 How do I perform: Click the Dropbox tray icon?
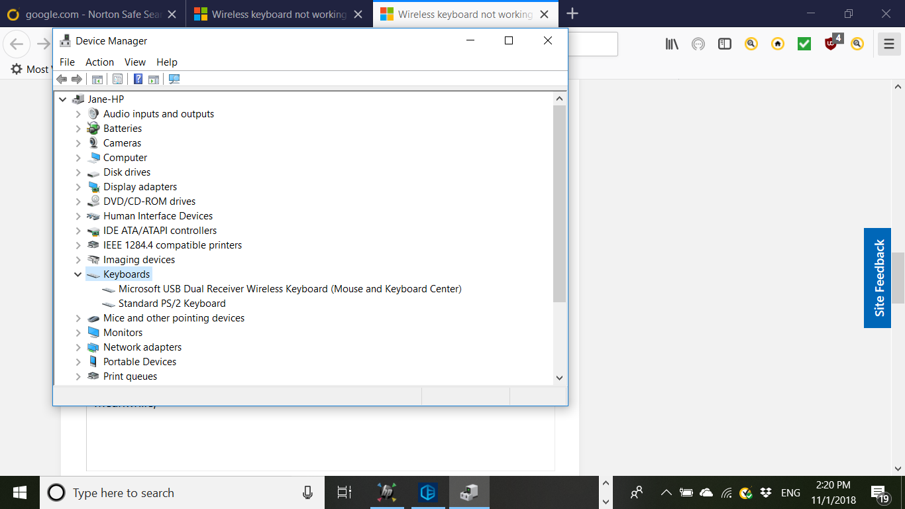pos(767,492)
